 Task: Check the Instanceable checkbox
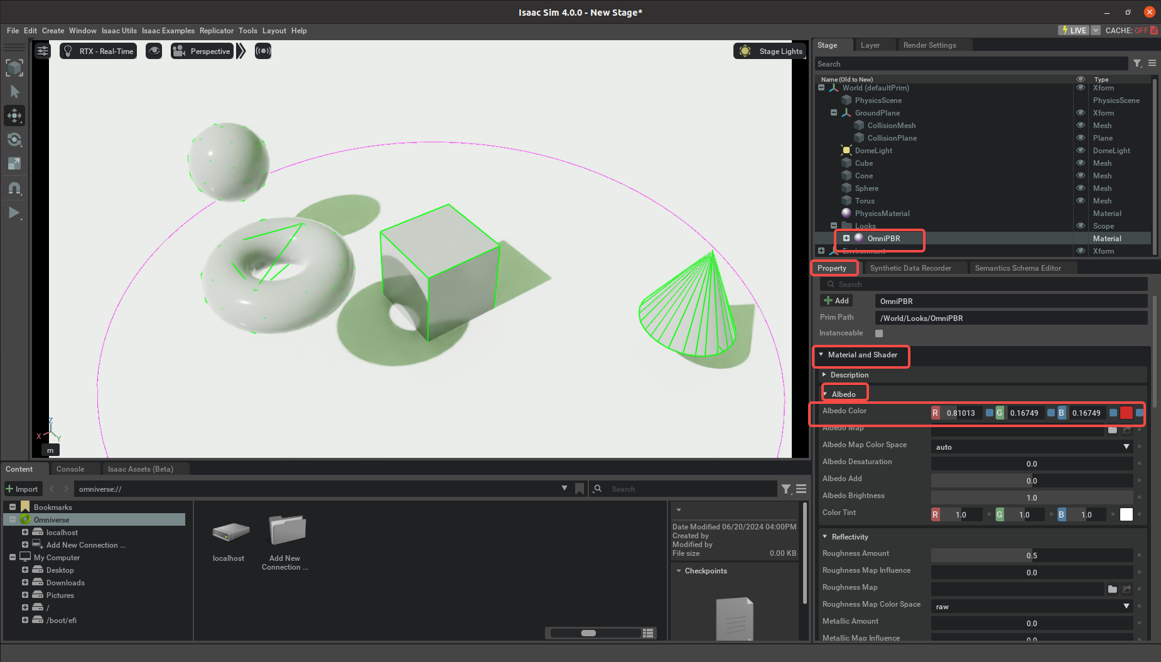[879, 334]
